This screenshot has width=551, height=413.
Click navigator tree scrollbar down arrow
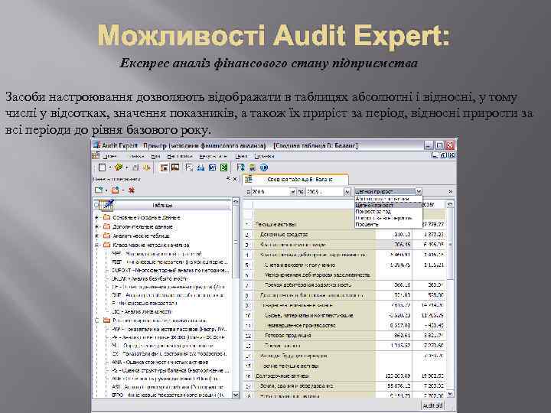coord(236,395)
